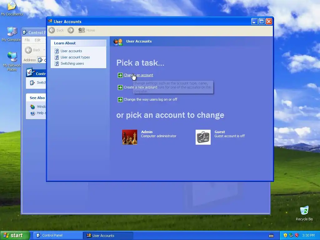Open My Network Places desktop icon
Screen dimensions: 320x240
pyautogui.click(x=12, y=61)
